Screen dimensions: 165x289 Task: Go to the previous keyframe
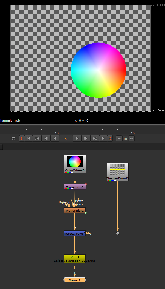(37, 138)
